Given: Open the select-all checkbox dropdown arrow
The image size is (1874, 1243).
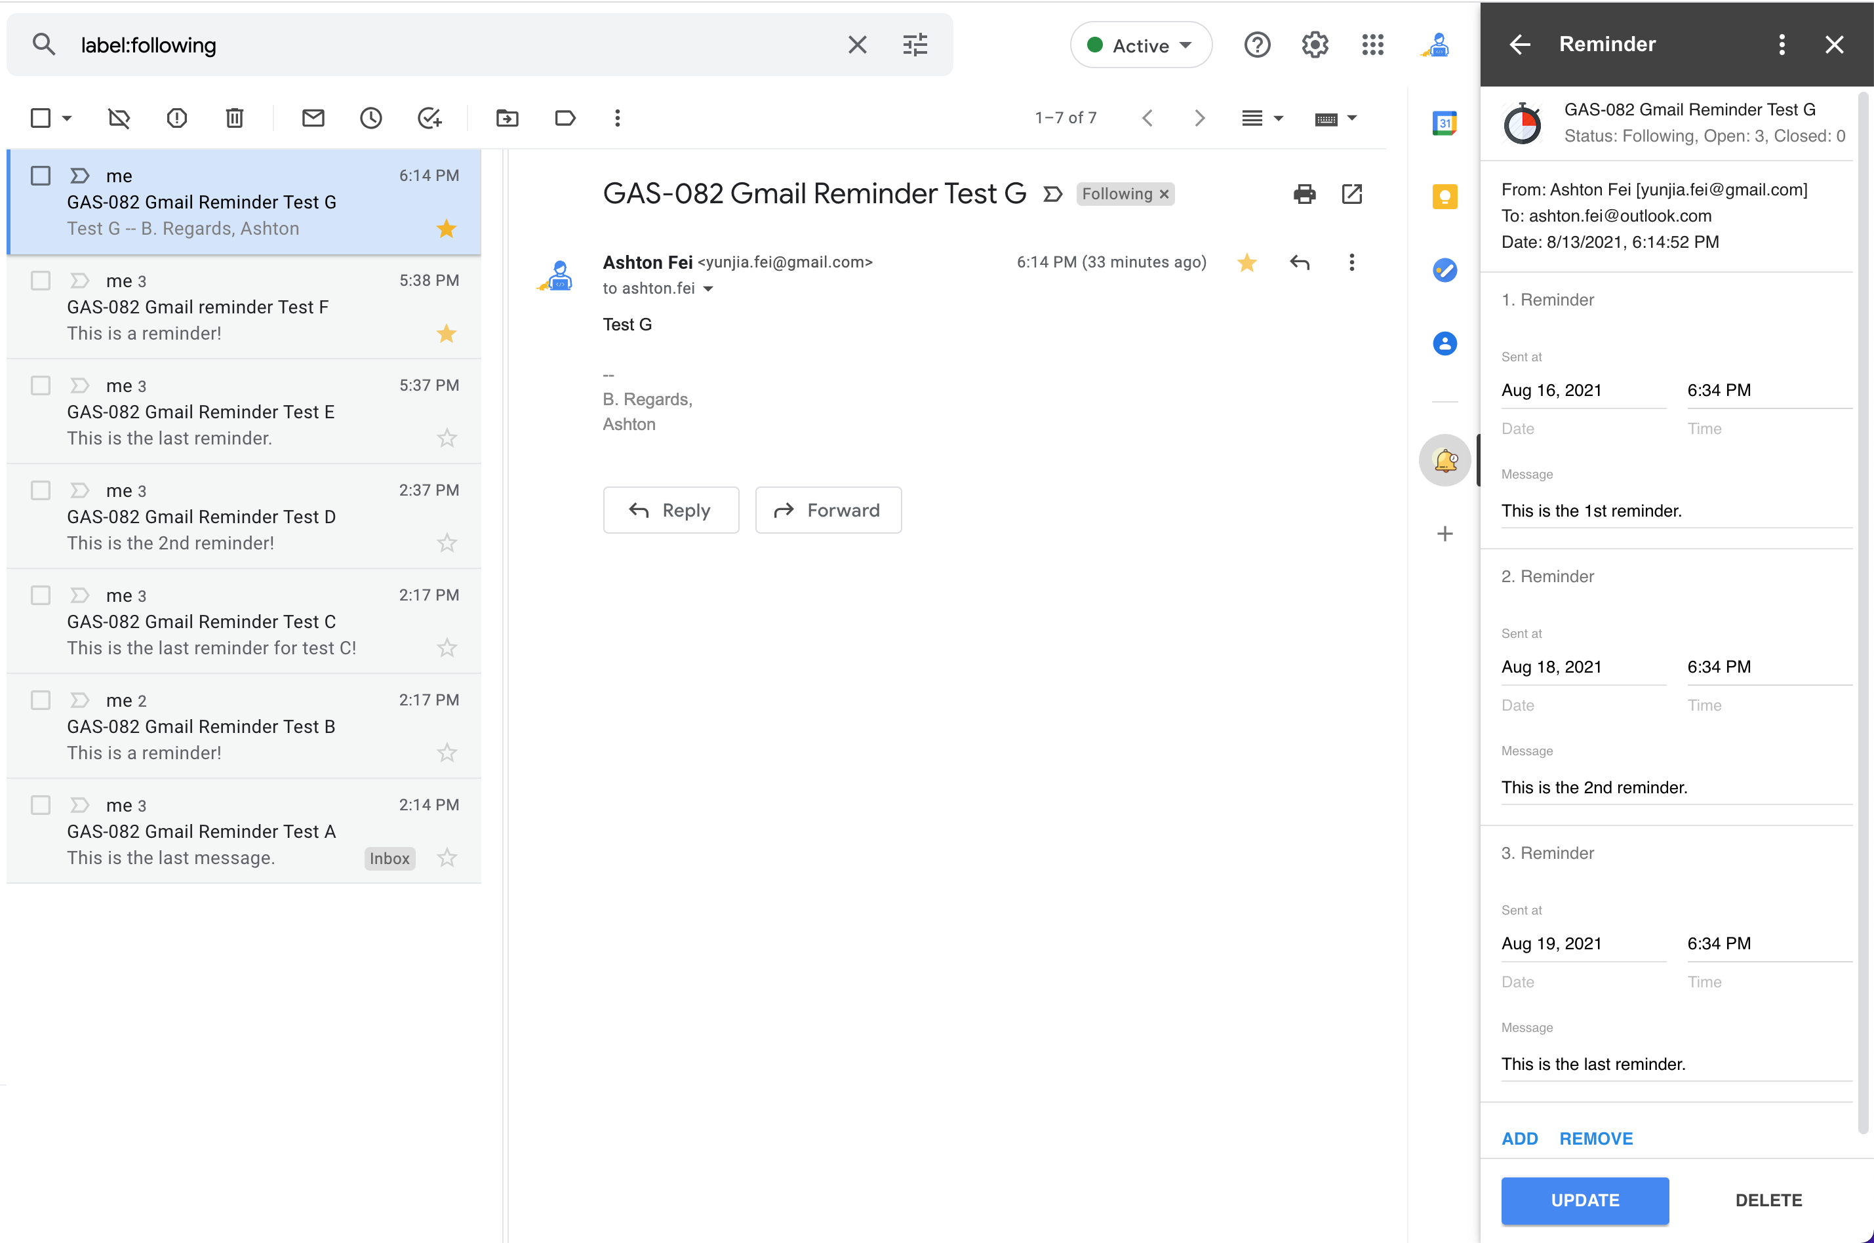Looking at the screenshot, I should [67, 118].
